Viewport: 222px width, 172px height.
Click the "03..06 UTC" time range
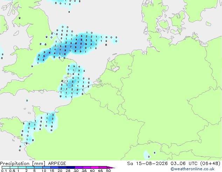184,164
